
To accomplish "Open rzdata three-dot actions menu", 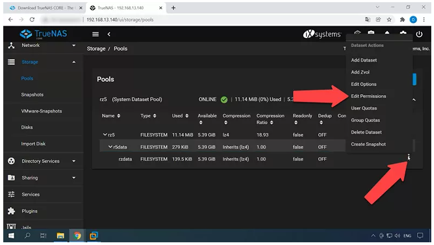I will (408, 157).
